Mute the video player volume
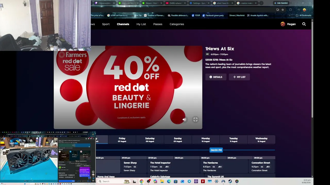This screenshot has width=330, height=185. tap(184, 119)
